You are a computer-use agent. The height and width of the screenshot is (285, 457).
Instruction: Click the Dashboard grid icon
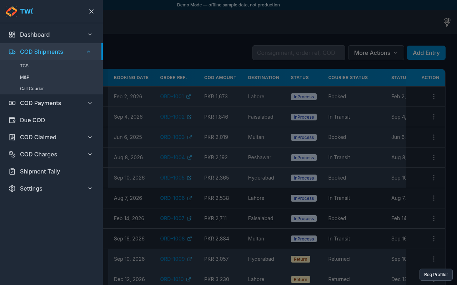(x=12, y=35)
